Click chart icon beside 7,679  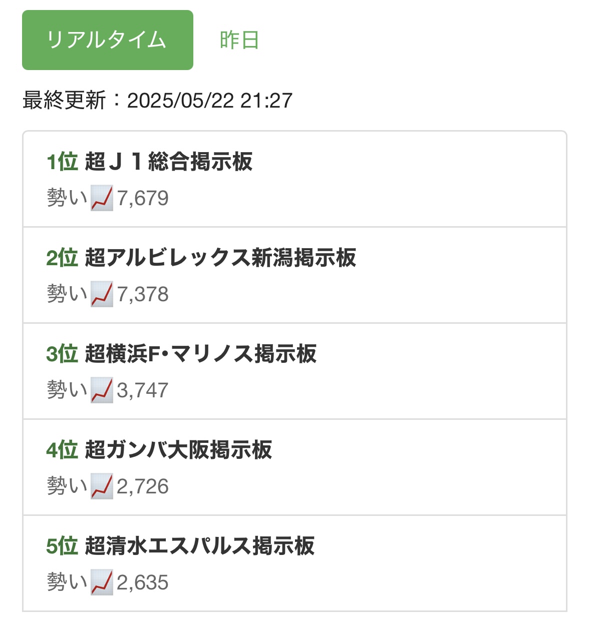102,198
